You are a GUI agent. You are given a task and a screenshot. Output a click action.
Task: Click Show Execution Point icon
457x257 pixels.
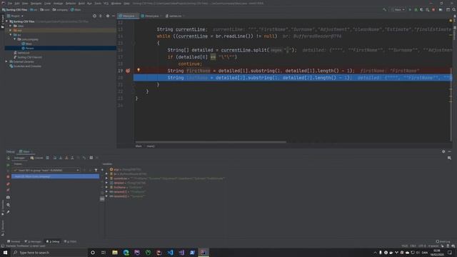48,158
